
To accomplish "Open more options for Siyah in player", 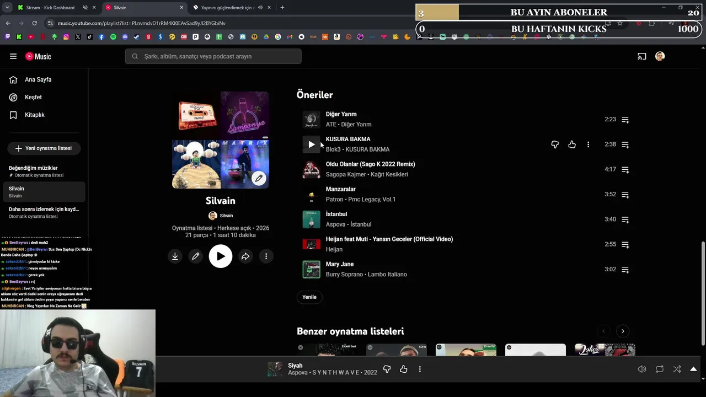I will (x=420, y=369).
